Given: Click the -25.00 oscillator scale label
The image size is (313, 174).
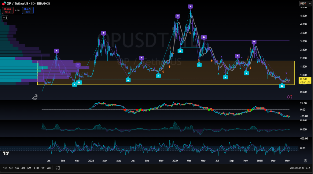Looking at the screenshot, I should point(304,116).
